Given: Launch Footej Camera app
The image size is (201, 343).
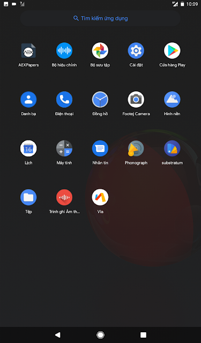Looking at the screenshot, I should [136, 100].
